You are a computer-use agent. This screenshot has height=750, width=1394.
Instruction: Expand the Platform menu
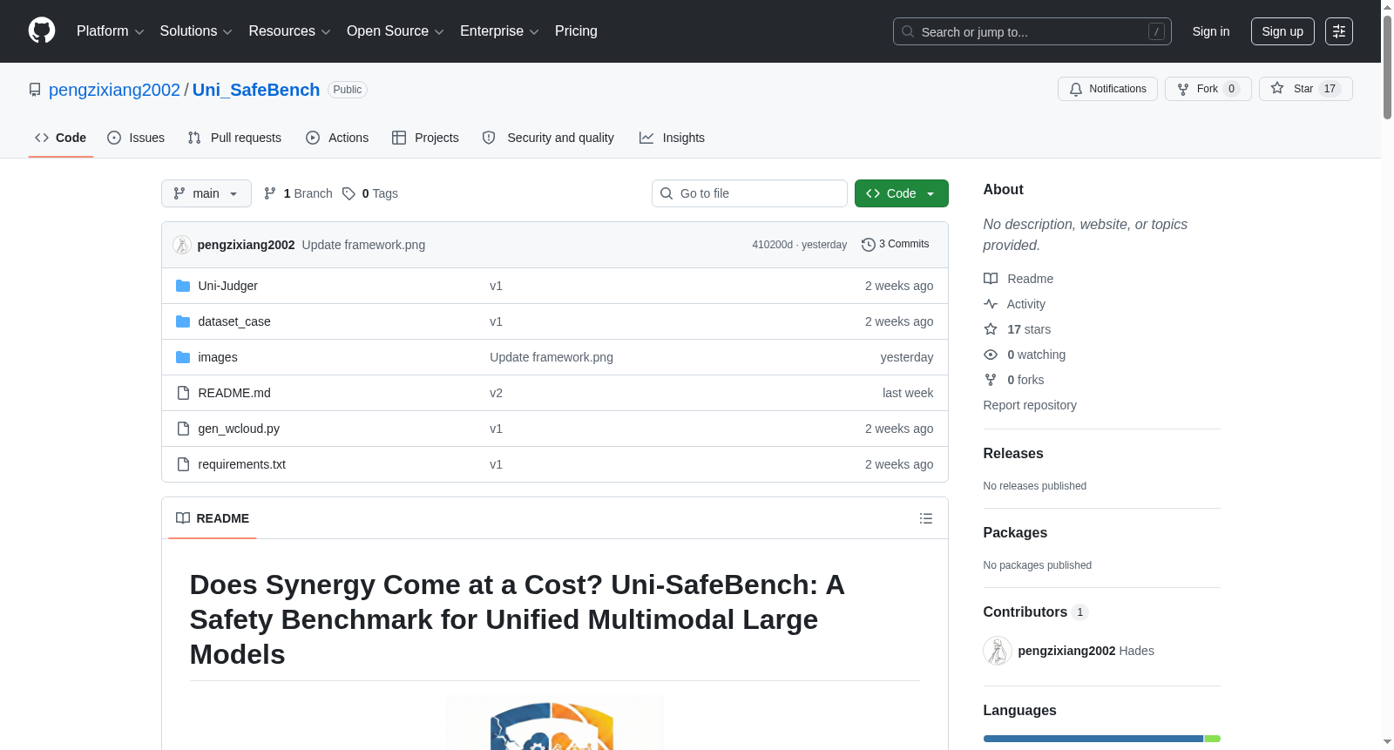pos(110,31)
